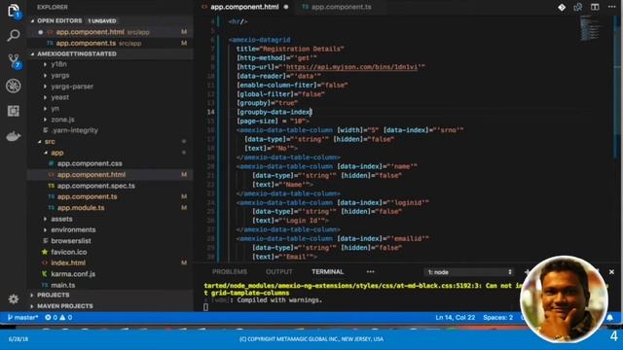Open the Debug view icon
623x350 pixels.
[x=14, y=86]
